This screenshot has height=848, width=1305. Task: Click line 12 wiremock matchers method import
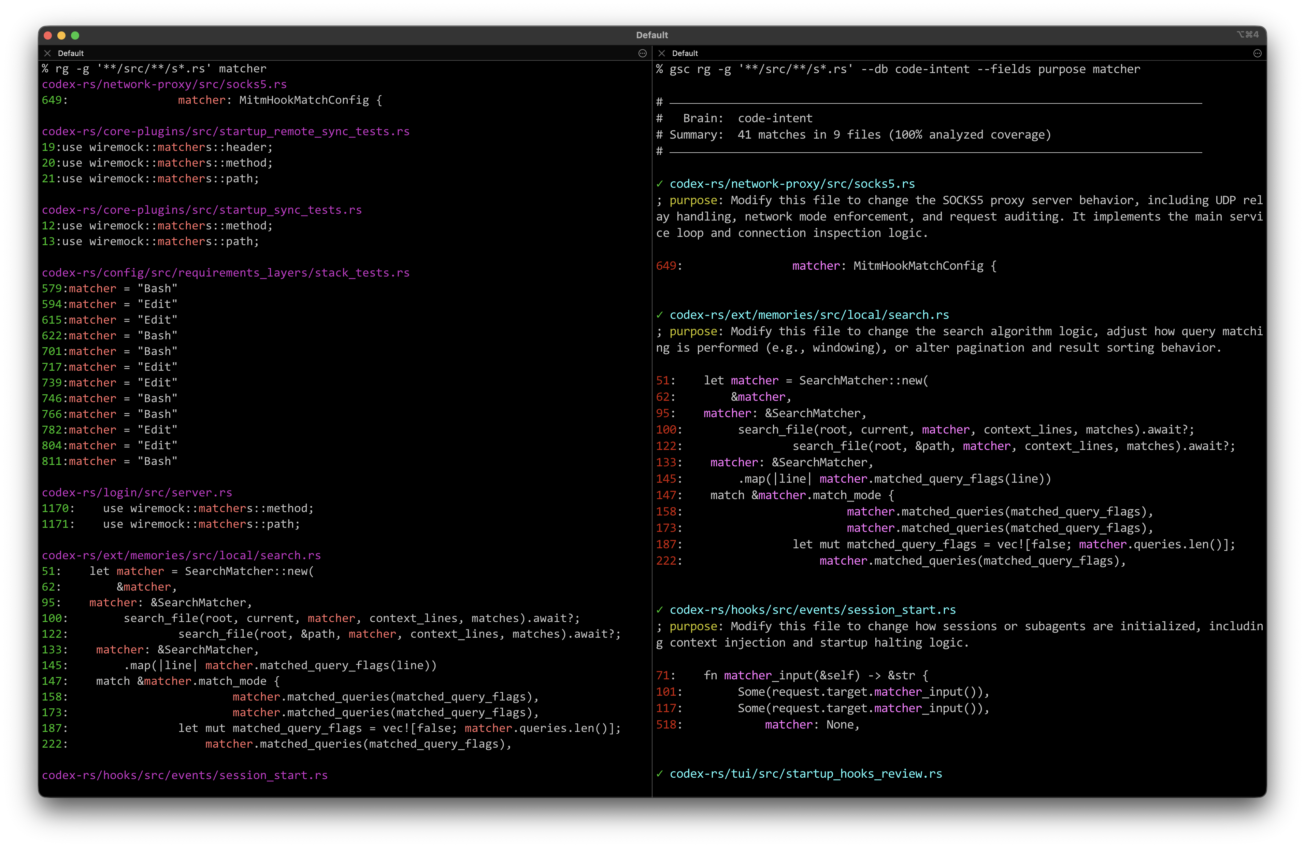click(157, 225)
